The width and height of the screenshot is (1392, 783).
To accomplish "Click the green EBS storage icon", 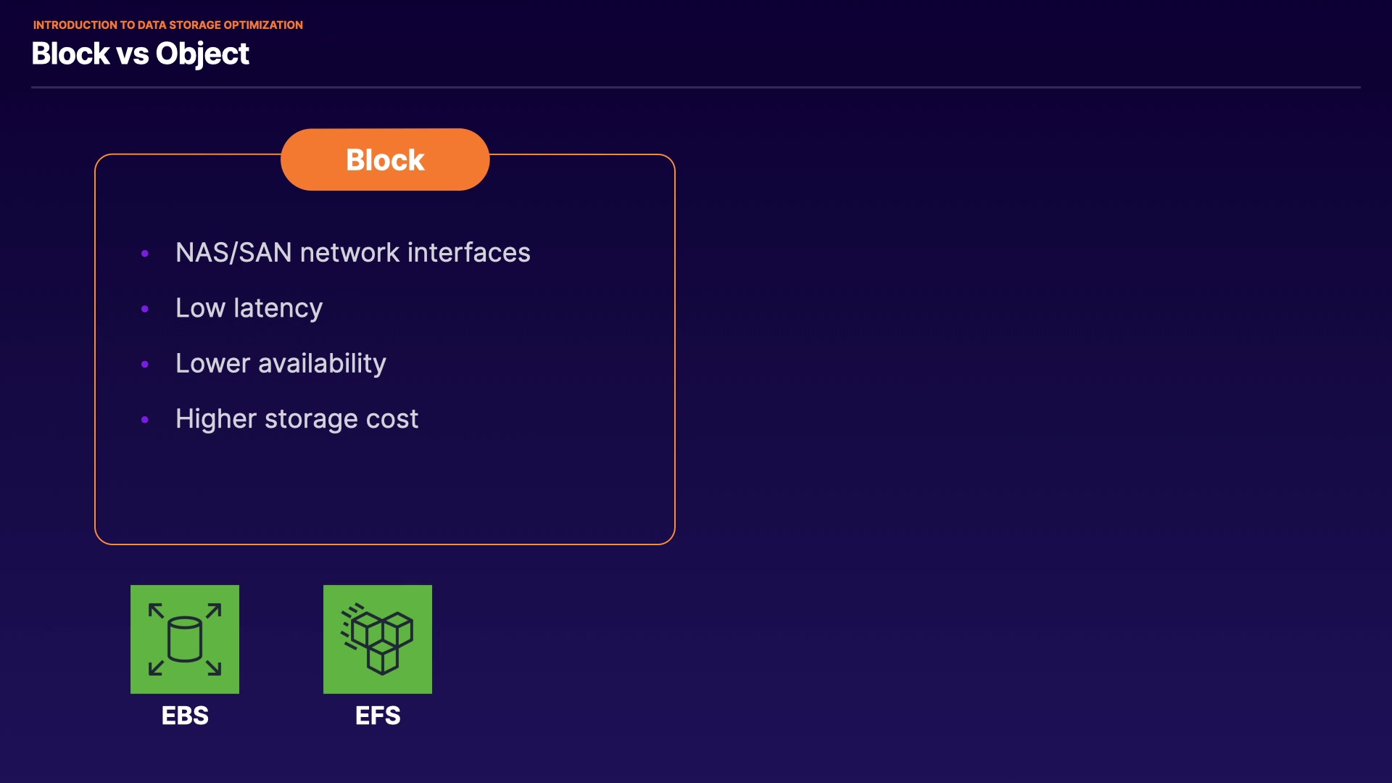I will (184, 639).
